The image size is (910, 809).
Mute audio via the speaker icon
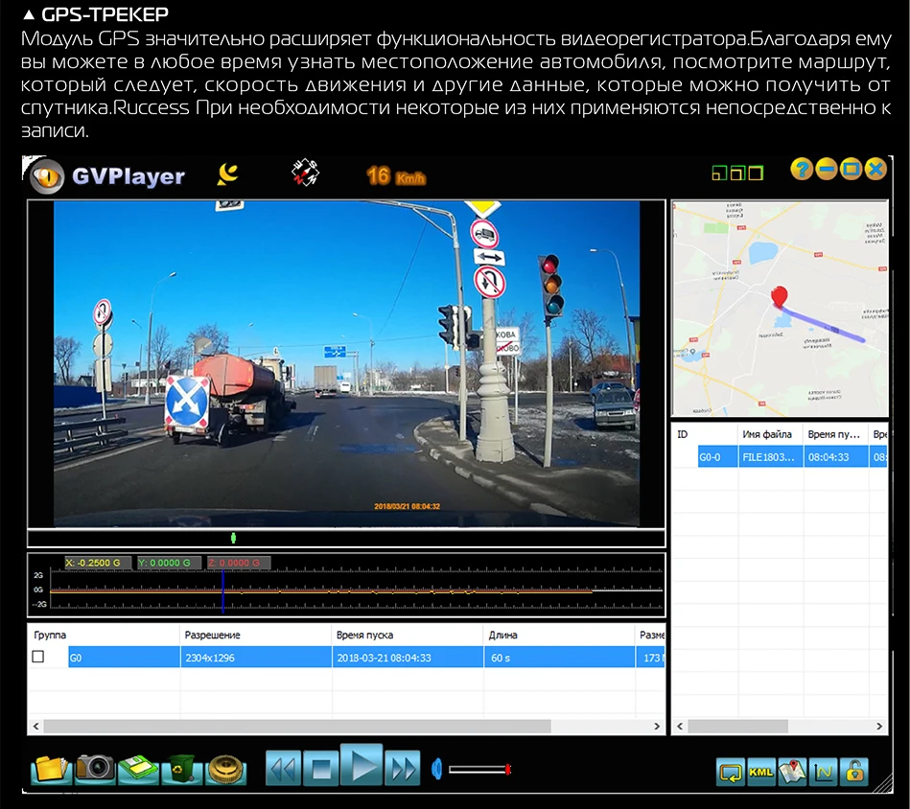coord(437,769)
